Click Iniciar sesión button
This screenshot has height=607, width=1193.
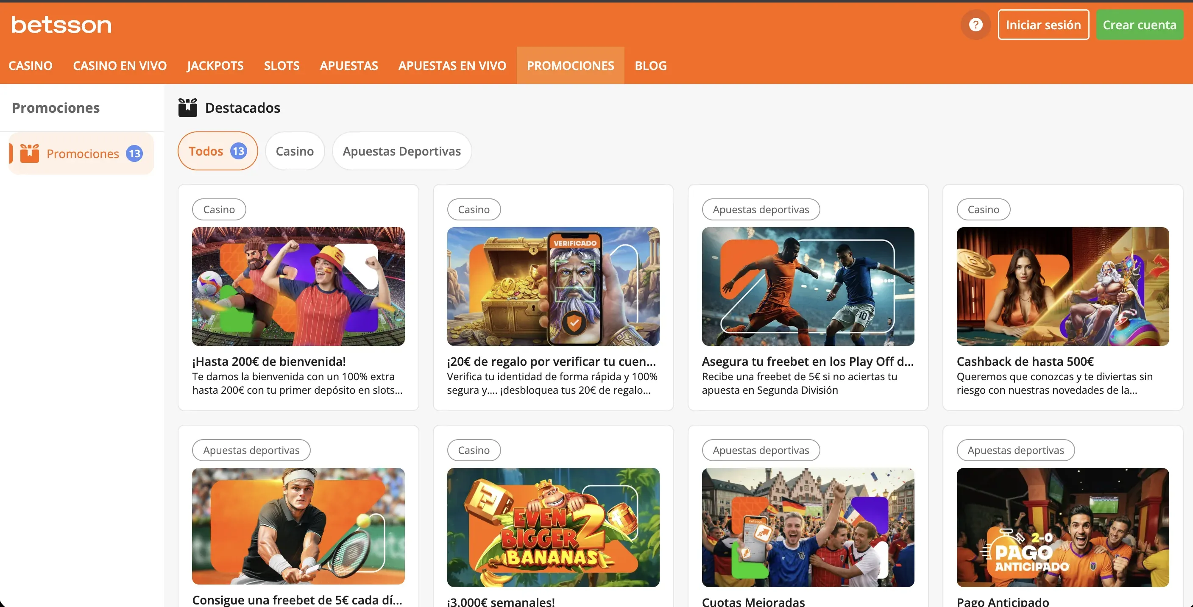(1043, 25)
